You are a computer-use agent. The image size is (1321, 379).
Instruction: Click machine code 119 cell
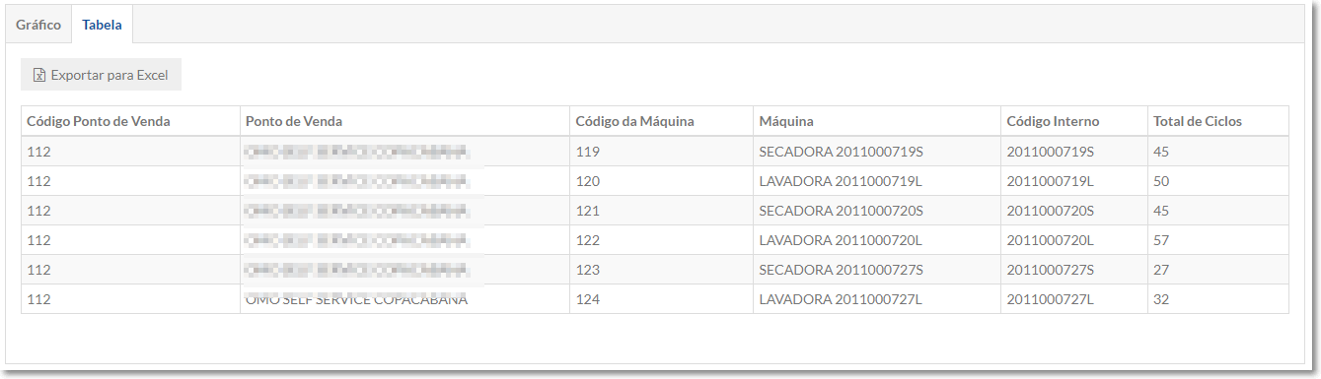pos(661,152)
